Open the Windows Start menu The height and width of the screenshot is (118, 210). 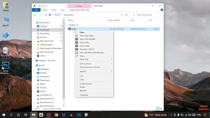4,115
